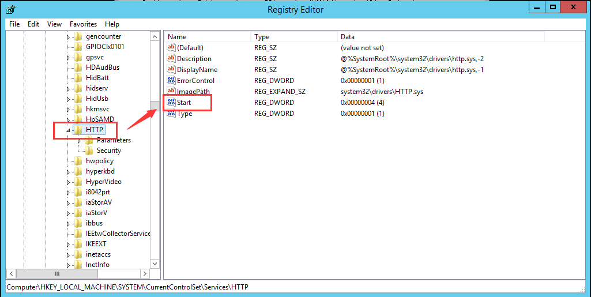This screenshot has height=297, width=591.
Task: Click the 0x00000004 (4) data cell
Action: 363,103
